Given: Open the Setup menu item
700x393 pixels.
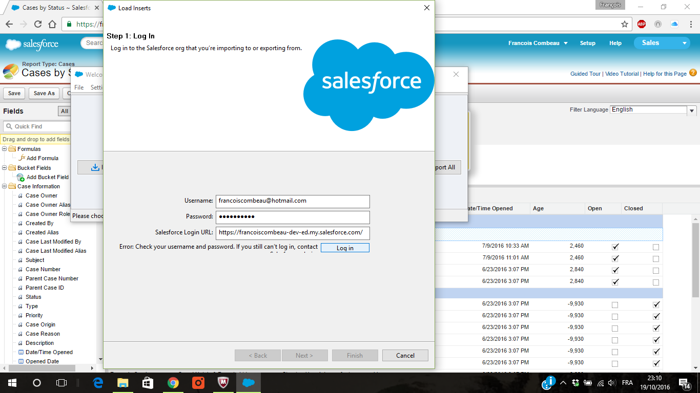Looking at the screenshot, I should point(587,43).
